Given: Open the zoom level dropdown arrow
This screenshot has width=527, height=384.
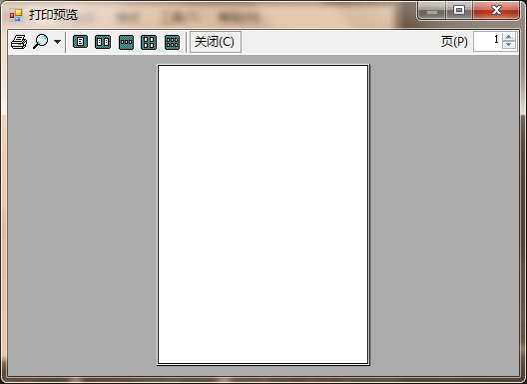Looking at the screenshot, I should tap(58, 42).
